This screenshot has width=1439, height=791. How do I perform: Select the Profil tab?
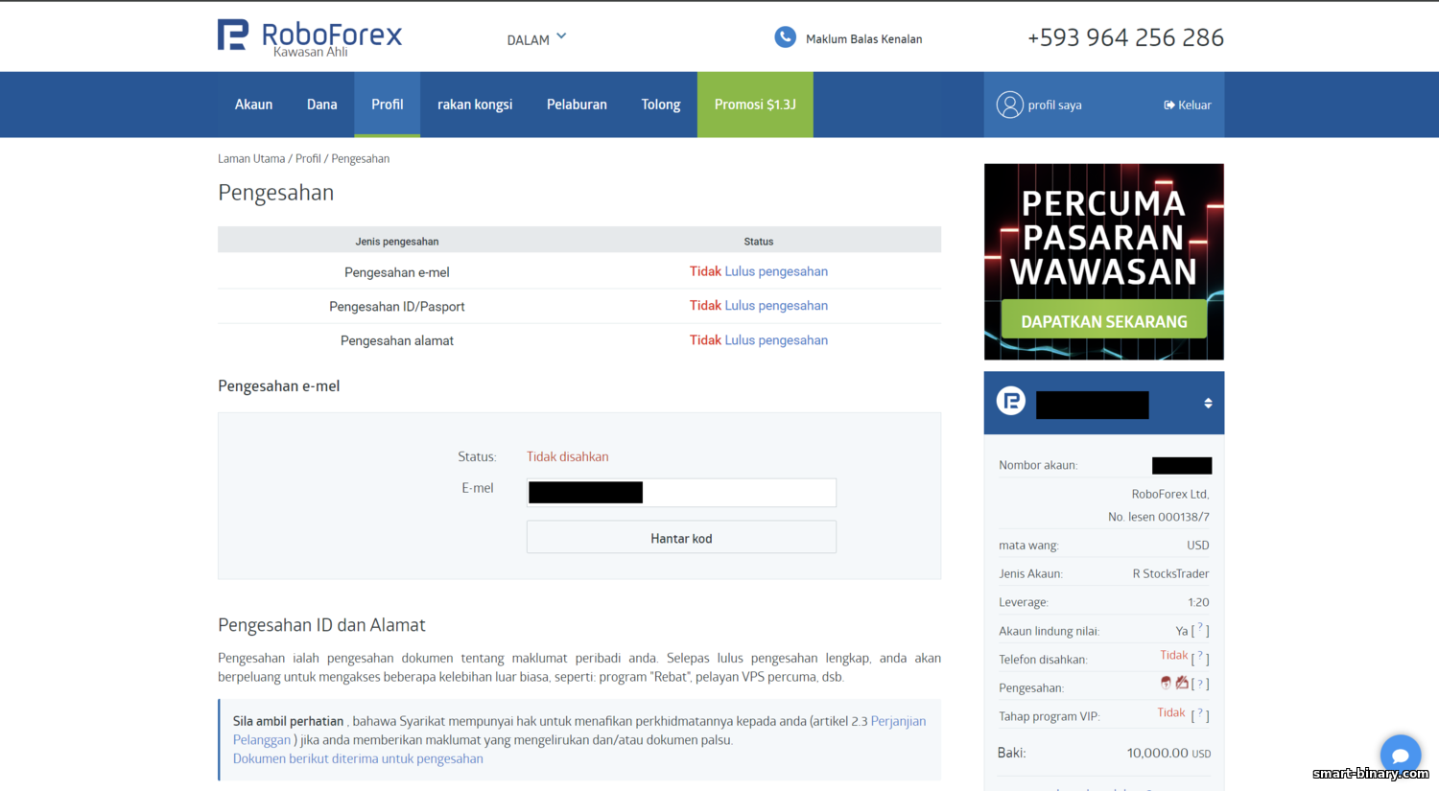(388, 105)
